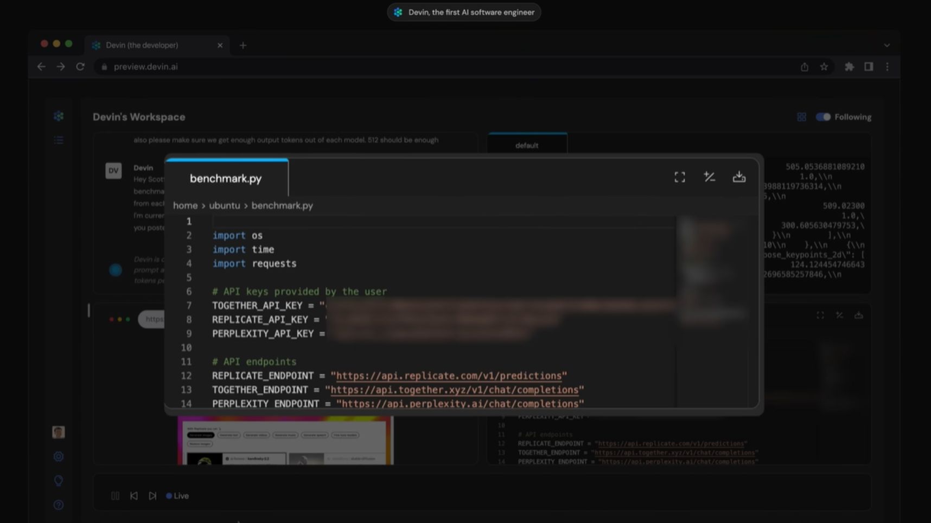The height and width of the screenshot is (523, 931).
Task: Expand the ubuntu breadcrumb in the file path
Action: tap(224, 205)
